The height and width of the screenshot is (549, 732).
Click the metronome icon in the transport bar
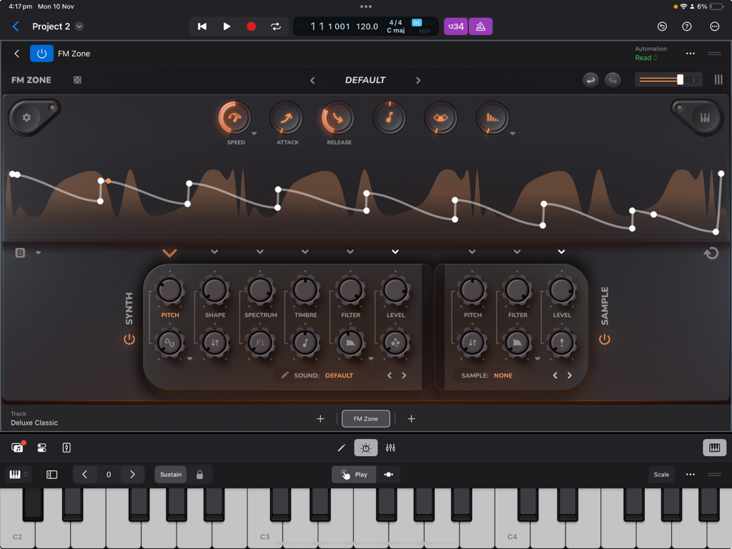[x=480, y=26]
